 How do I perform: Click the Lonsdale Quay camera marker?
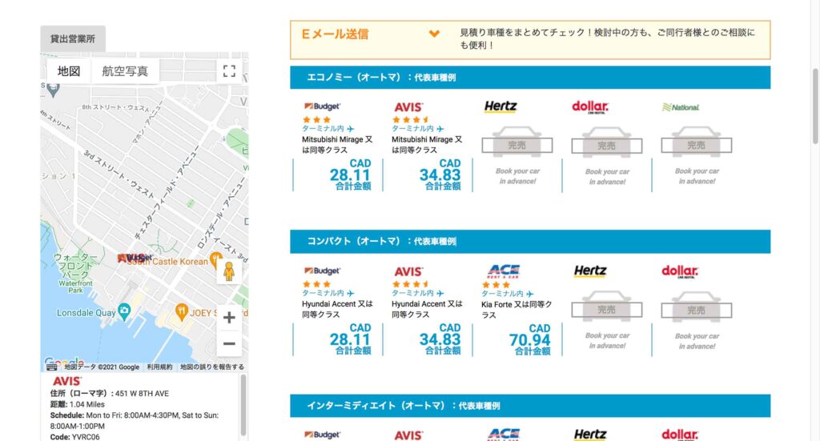(x=124, y=311)
